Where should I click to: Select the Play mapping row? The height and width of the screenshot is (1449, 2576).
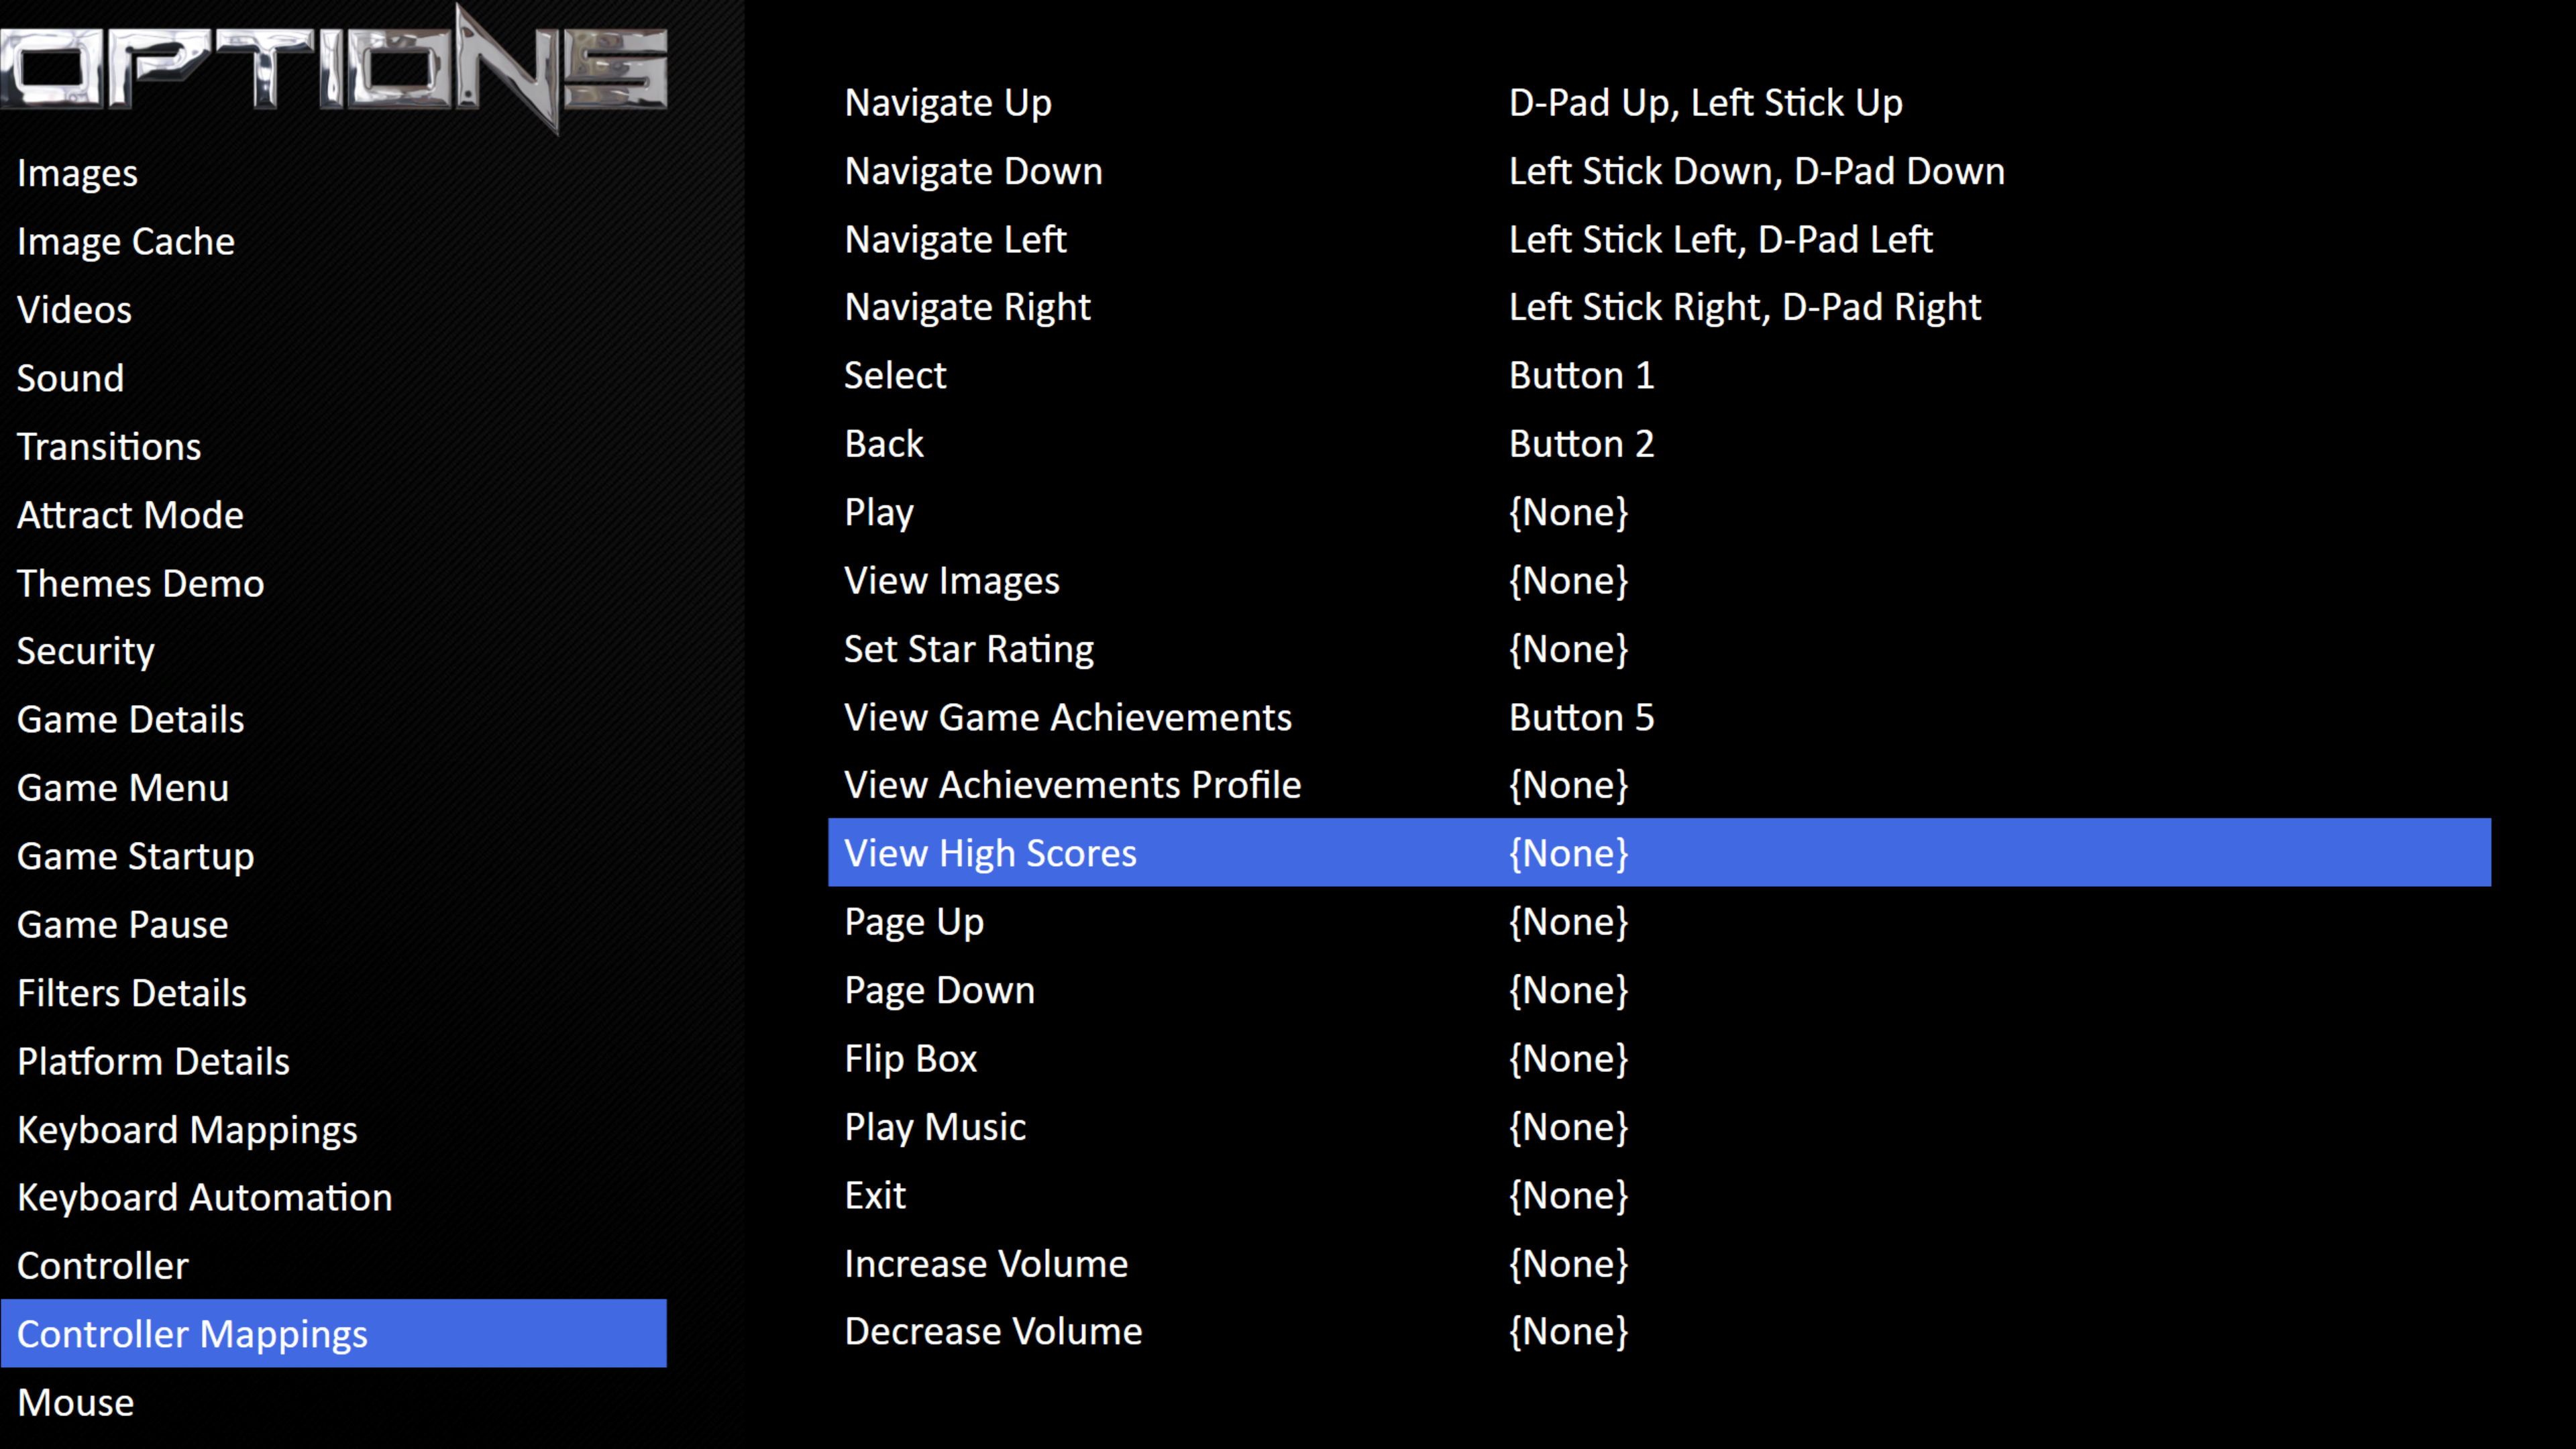pyautogui.click(x=1660, y=512)
